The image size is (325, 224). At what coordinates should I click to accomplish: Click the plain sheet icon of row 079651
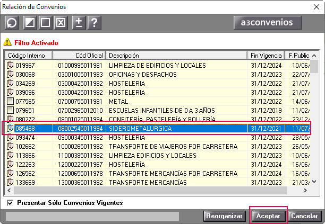click(x=10, y=110)
